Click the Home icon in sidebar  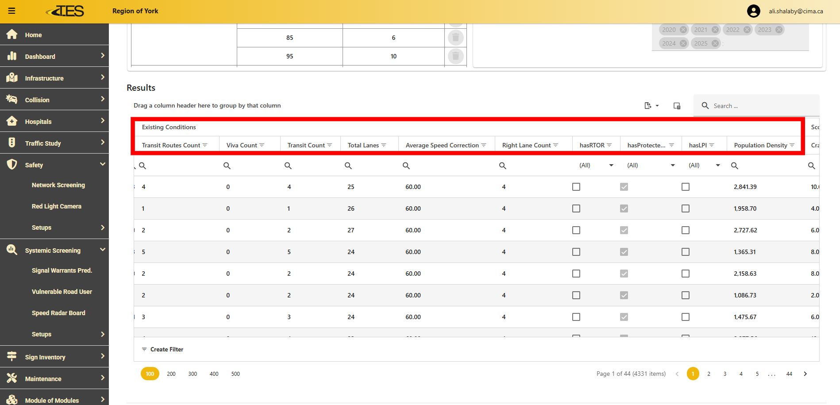coord(12,35)
